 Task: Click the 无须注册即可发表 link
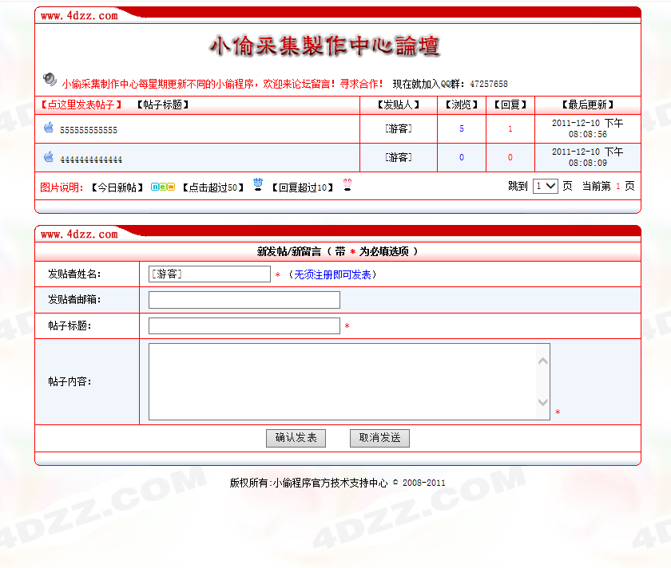coord(332,274)
